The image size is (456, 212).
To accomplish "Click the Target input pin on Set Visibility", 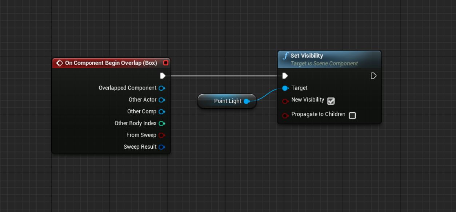I will (x=285, y=88).
